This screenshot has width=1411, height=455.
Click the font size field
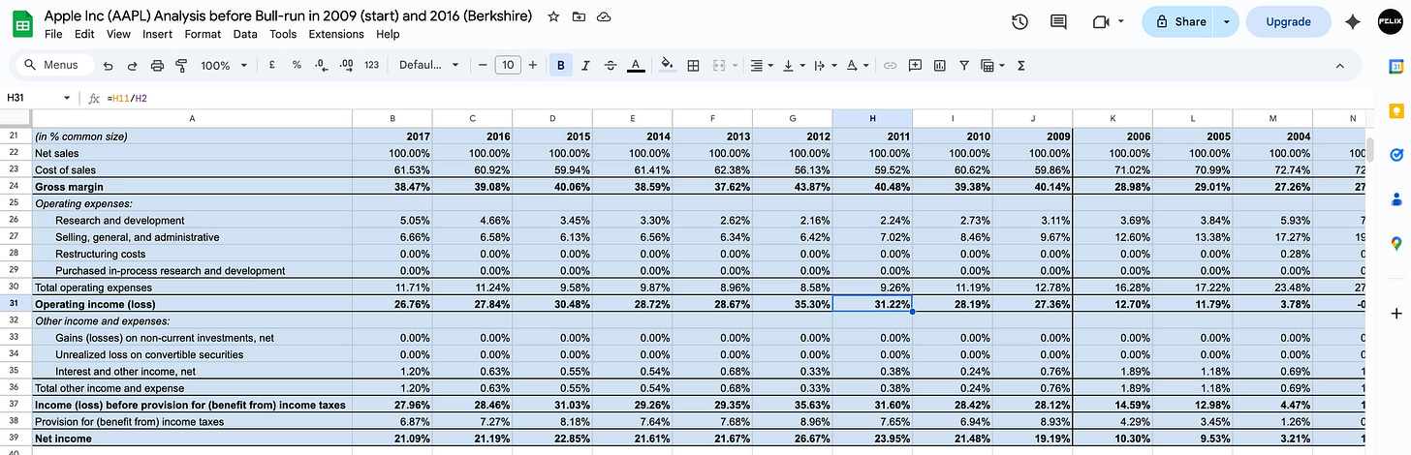pyautogui.click(x=508, y=65)
